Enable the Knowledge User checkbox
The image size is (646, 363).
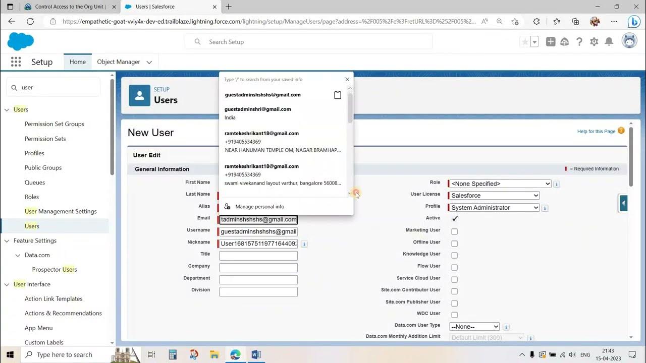click(x=454, y=256)
